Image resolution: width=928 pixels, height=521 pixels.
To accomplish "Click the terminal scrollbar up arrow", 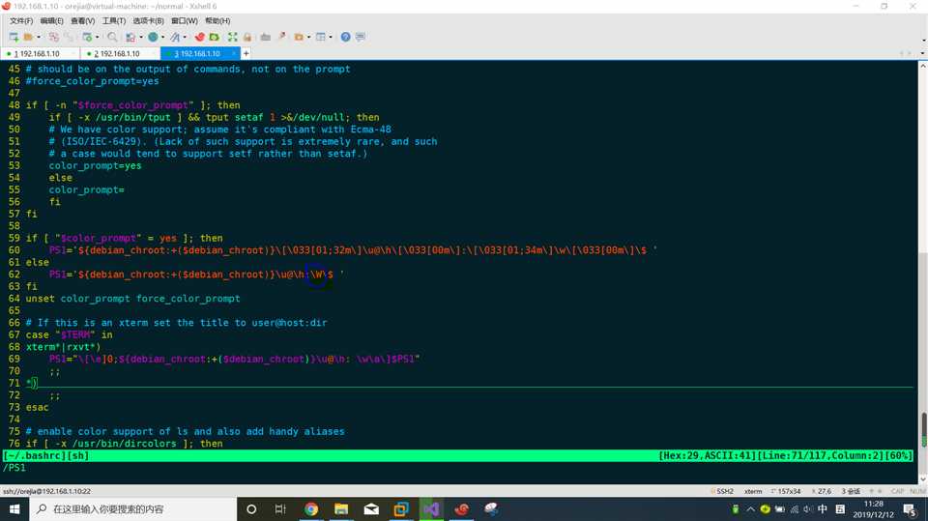I will click(x=922, y=67).
